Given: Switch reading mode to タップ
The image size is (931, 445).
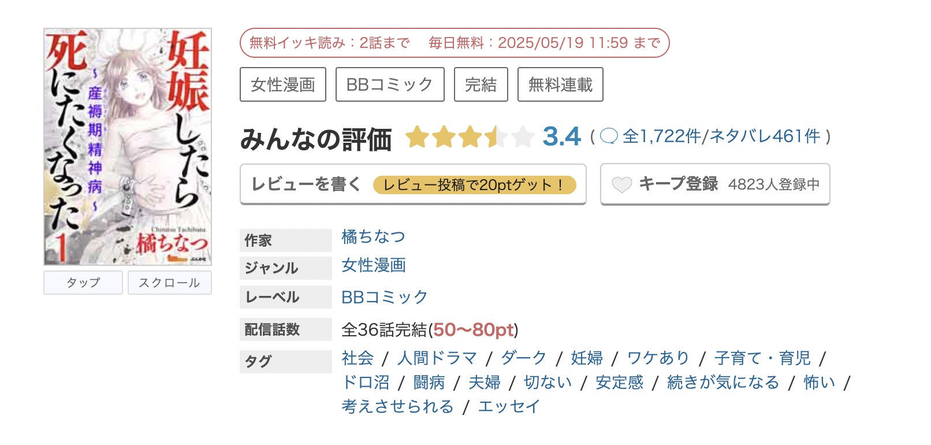Looking at the screenshot, I should click(83, 283).
